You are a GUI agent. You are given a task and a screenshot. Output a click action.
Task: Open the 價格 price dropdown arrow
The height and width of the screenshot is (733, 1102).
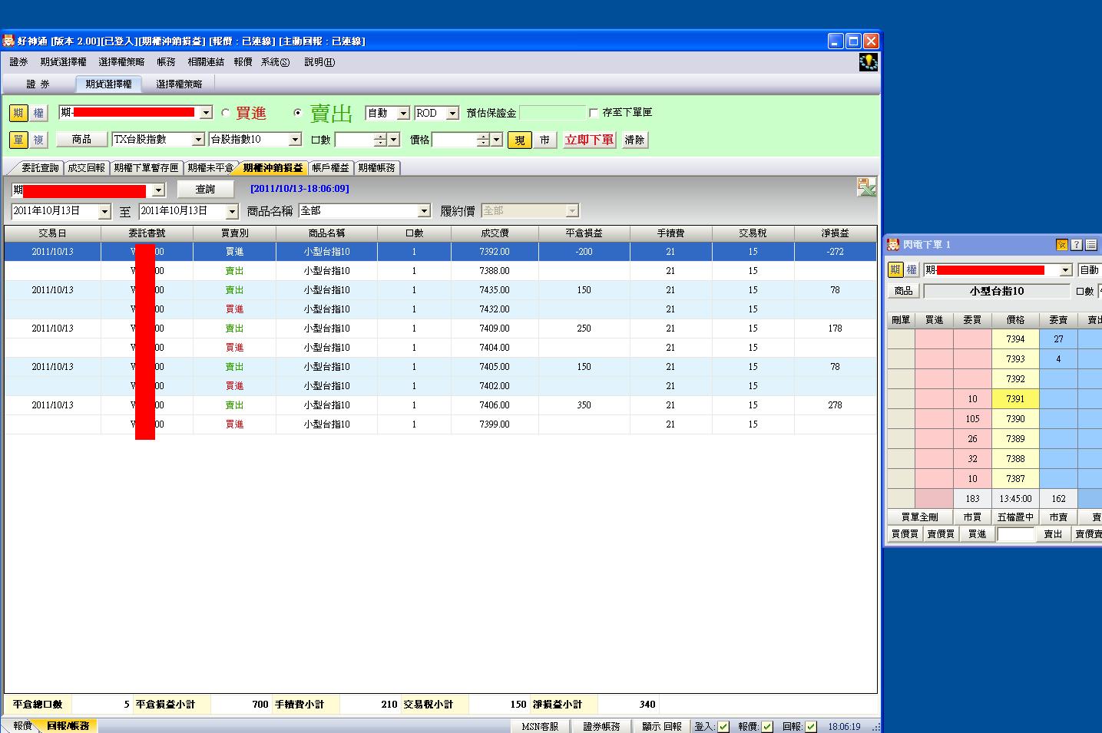(x=497, y=140)
